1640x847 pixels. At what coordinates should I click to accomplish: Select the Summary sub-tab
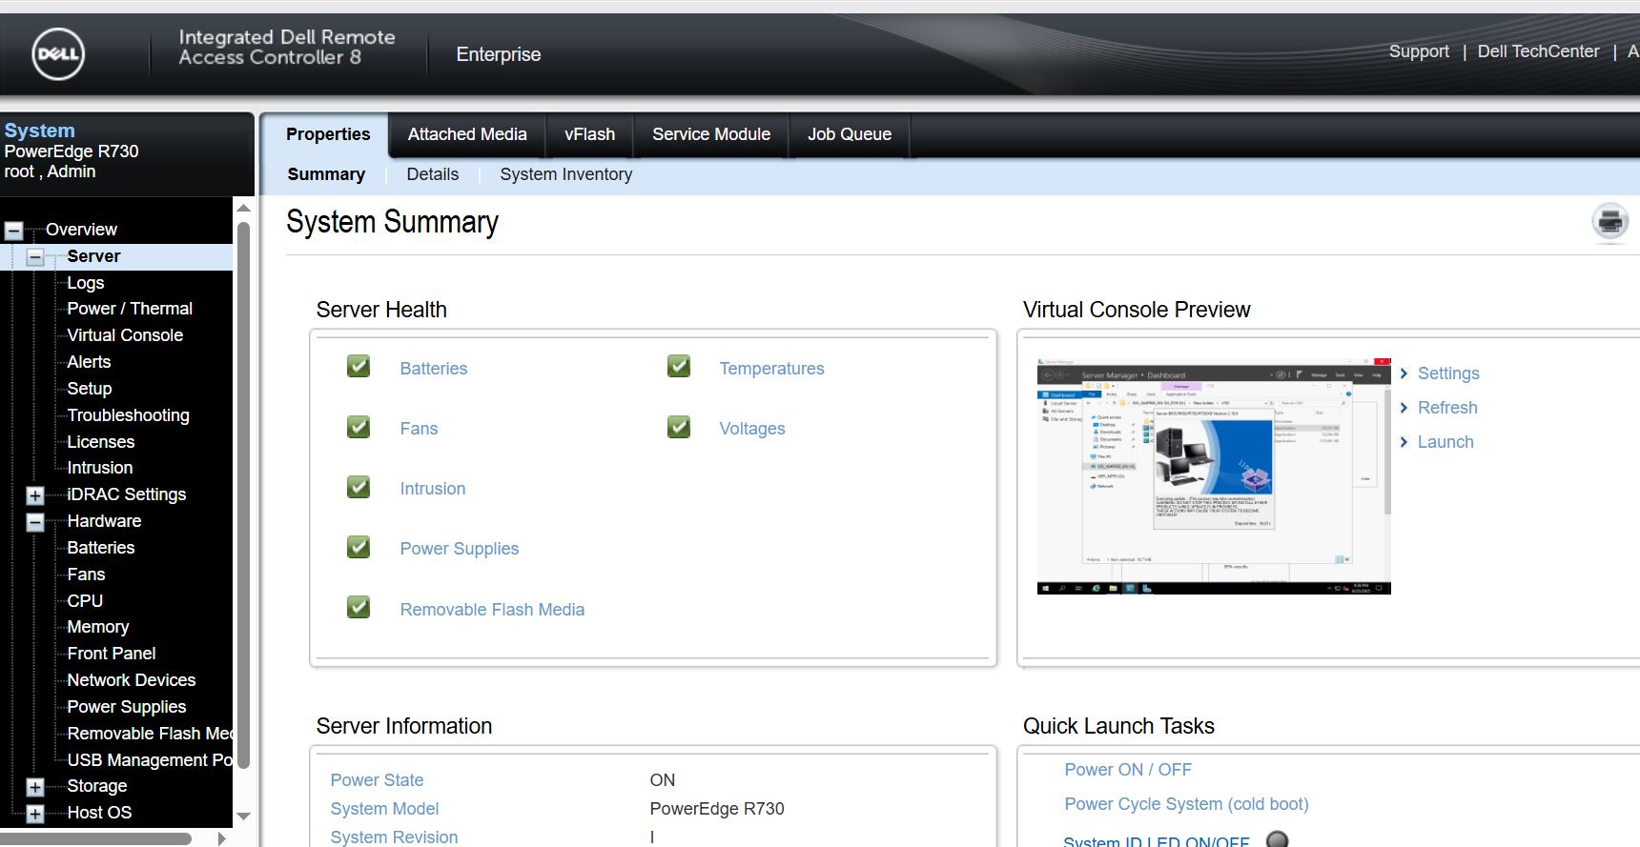point(326,174)
